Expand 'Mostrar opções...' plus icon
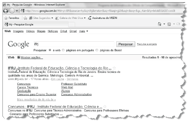Screen dimensions: 190x122 (x=19, y=57)
